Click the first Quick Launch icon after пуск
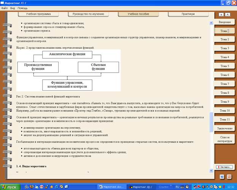This screenshot has height=190, width=237. tap(27, 187)
